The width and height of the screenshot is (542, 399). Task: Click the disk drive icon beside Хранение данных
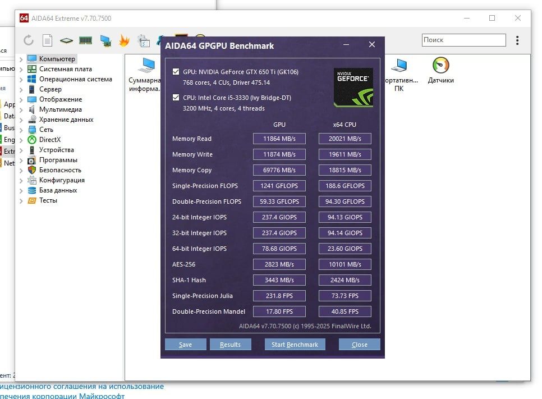32,120
